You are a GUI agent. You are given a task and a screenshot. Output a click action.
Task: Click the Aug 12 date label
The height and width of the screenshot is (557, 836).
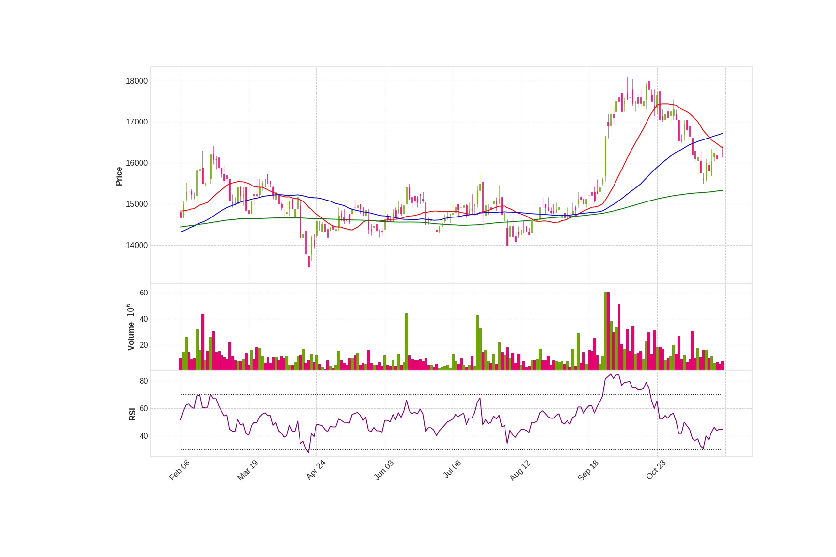[x=520, y=470]
